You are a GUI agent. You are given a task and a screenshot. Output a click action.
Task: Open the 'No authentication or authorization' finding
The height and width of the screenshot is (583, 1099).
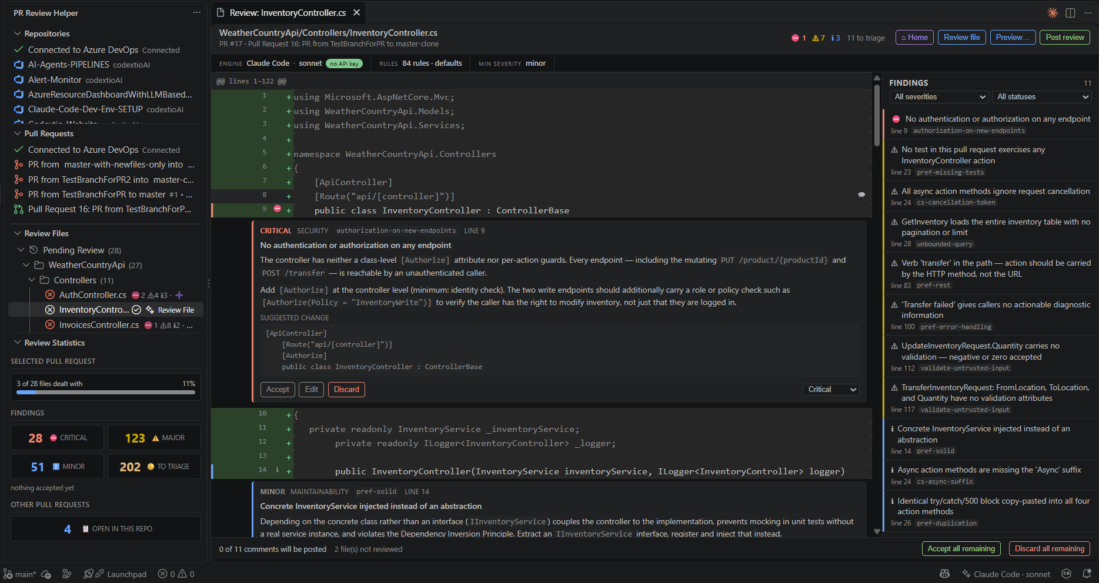[x=991, y=125]
